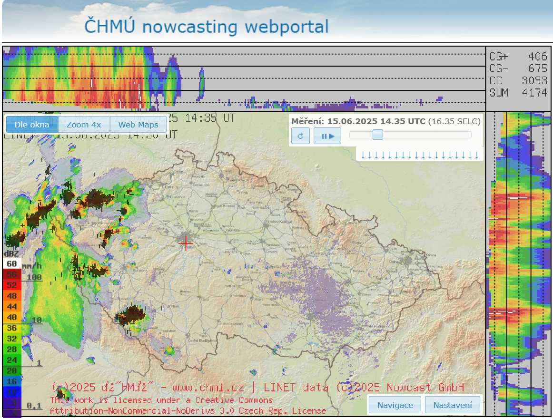
Task: Open the Nastavení settings panel
Action: point(453,405)
